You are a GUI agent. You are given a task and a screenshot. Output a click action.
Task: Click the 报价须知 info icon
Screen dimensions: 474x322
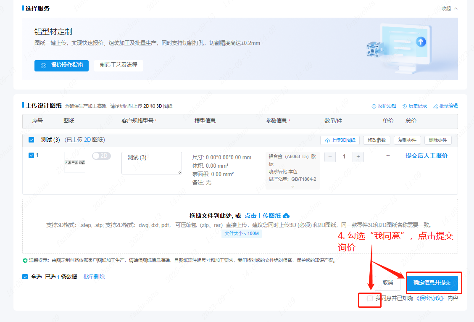(374, 106)
